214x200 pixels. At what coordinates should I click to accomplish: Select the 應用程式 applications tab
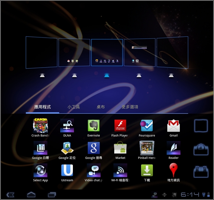click(42, 107)
